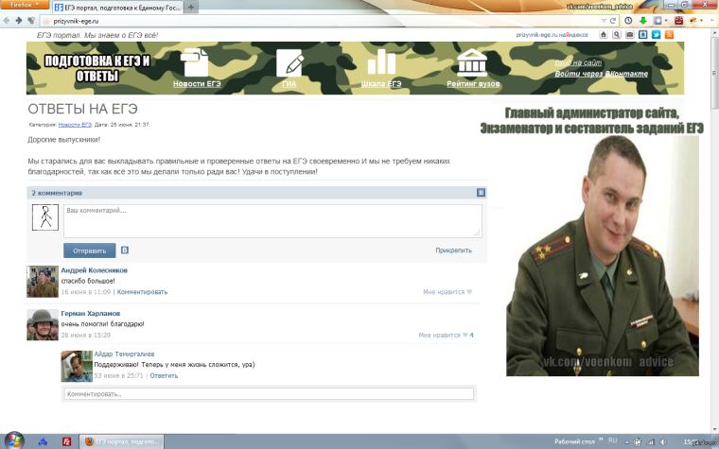Click Комментировать under Андрей Колесников's comment

click(x=142, y=292)
